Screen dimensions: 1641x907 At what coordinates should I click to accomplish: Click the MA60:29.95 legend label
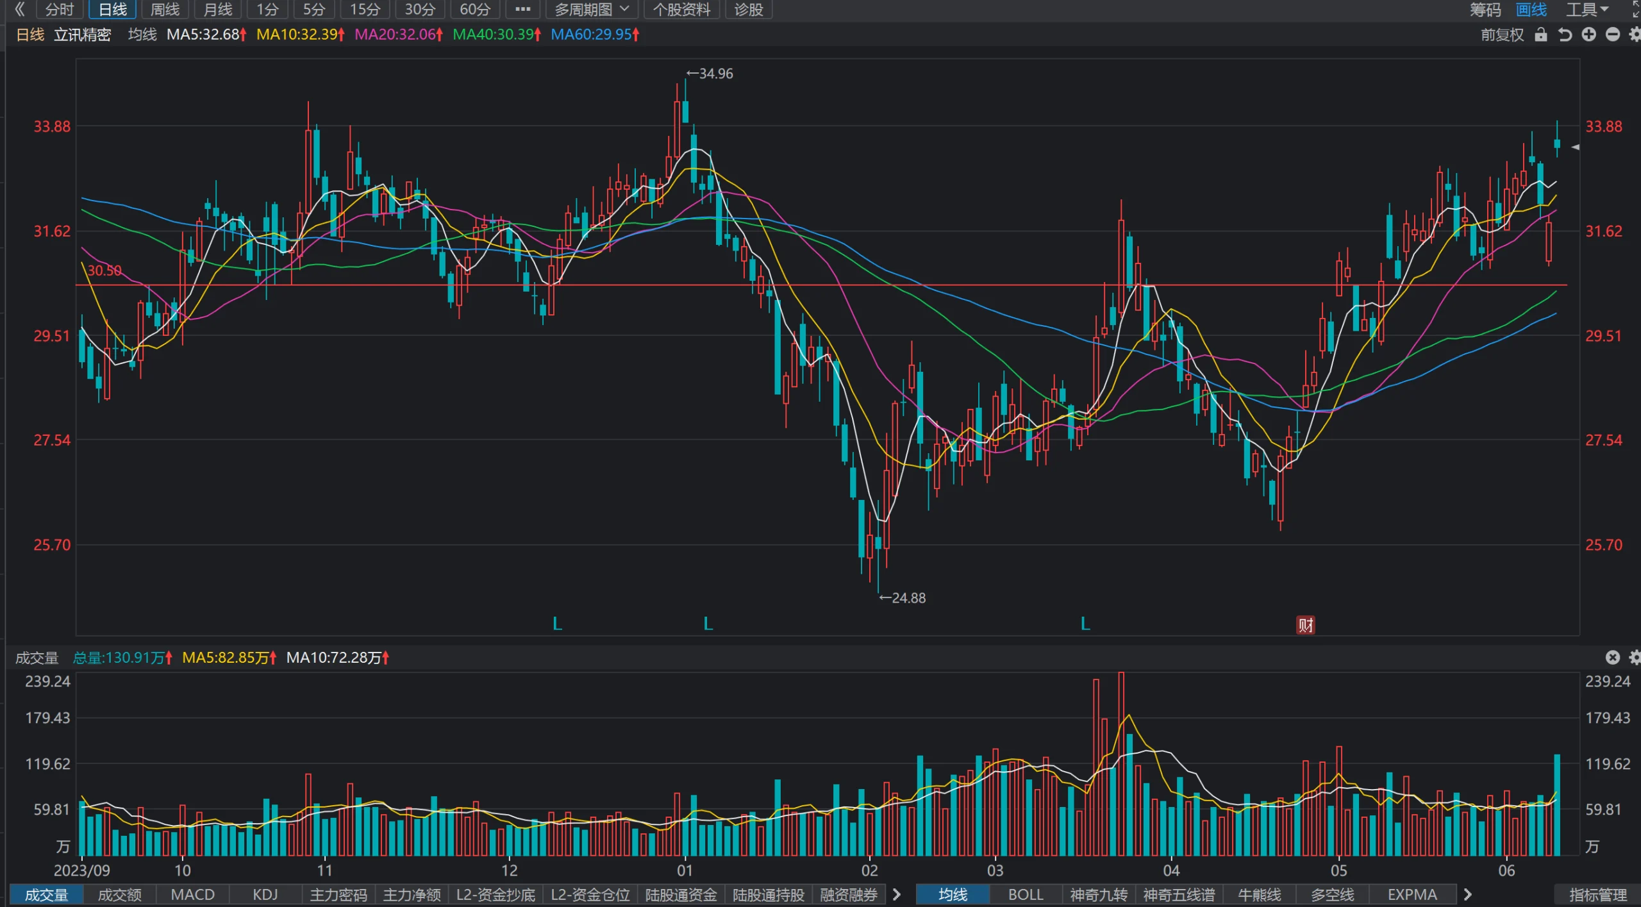595,35
